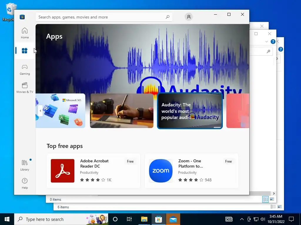301x225 pixels.
Task: Click the search magnifier in Store
Action: (168, 17)
